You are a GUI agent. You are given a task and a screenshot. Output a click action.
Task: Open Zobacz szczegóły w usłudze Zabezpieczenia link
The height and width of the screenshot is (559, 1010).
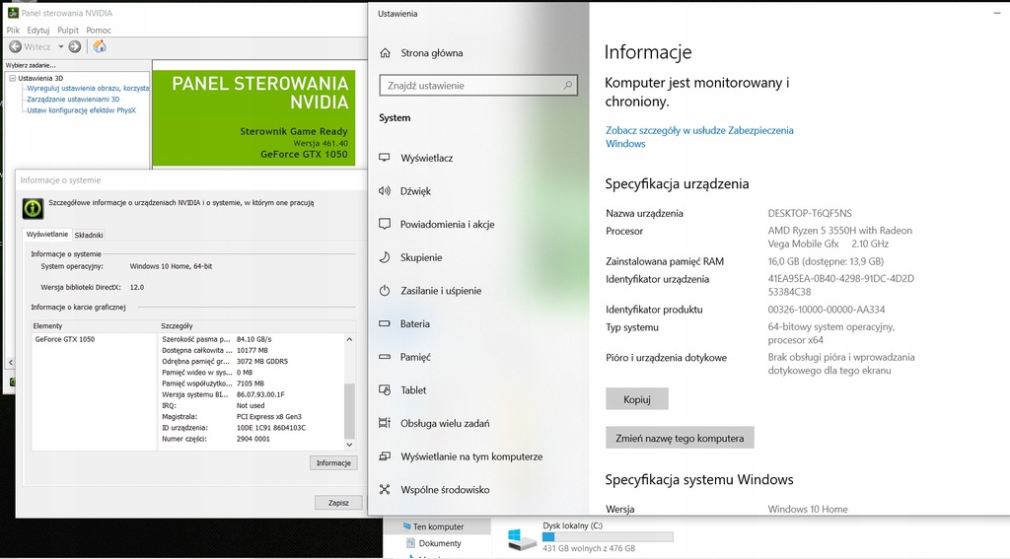[699, 136]
